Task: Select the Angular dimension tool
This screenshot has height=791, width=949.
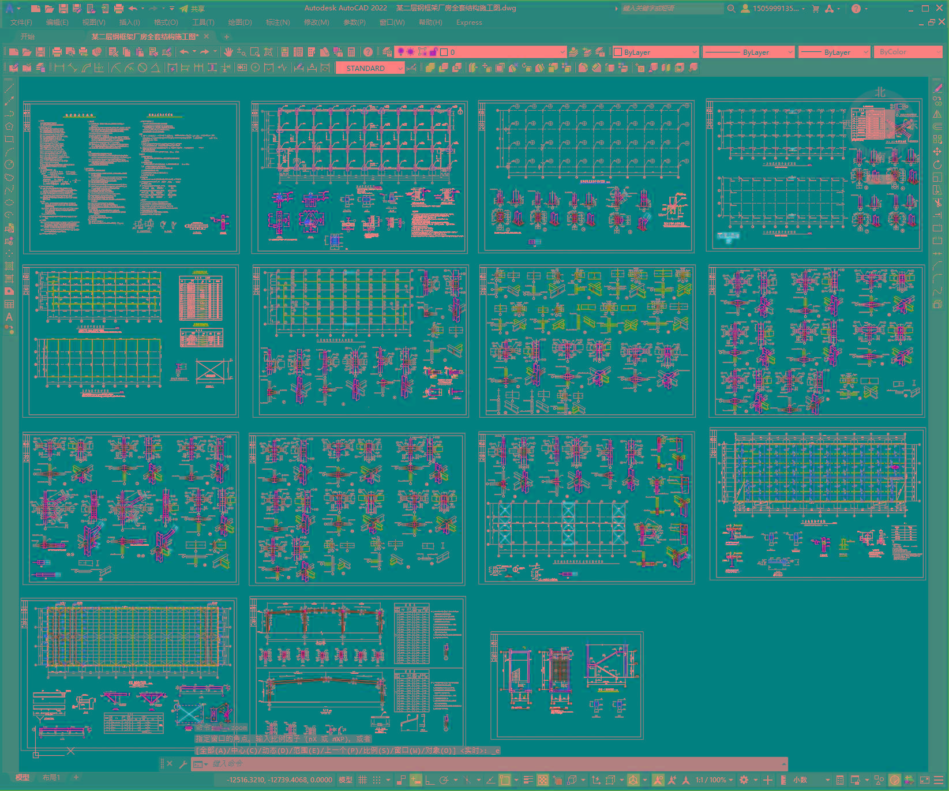Action: [x=155, y=68]
